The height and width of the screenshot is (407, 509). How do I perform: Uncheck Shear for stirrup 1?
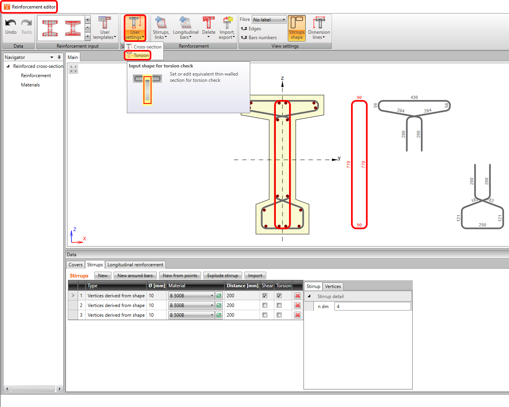(265, 295)
